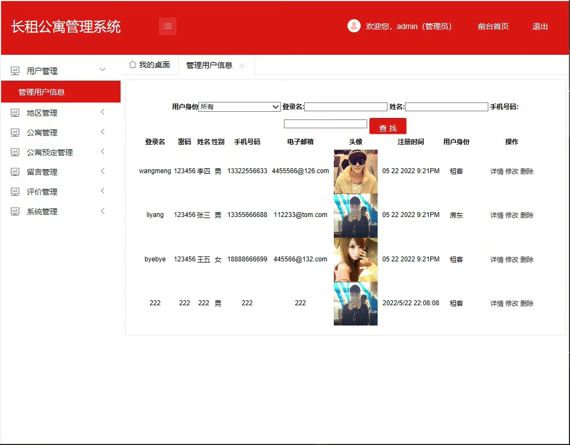Click the 登录名 search input field

click(x=345, y=107)
